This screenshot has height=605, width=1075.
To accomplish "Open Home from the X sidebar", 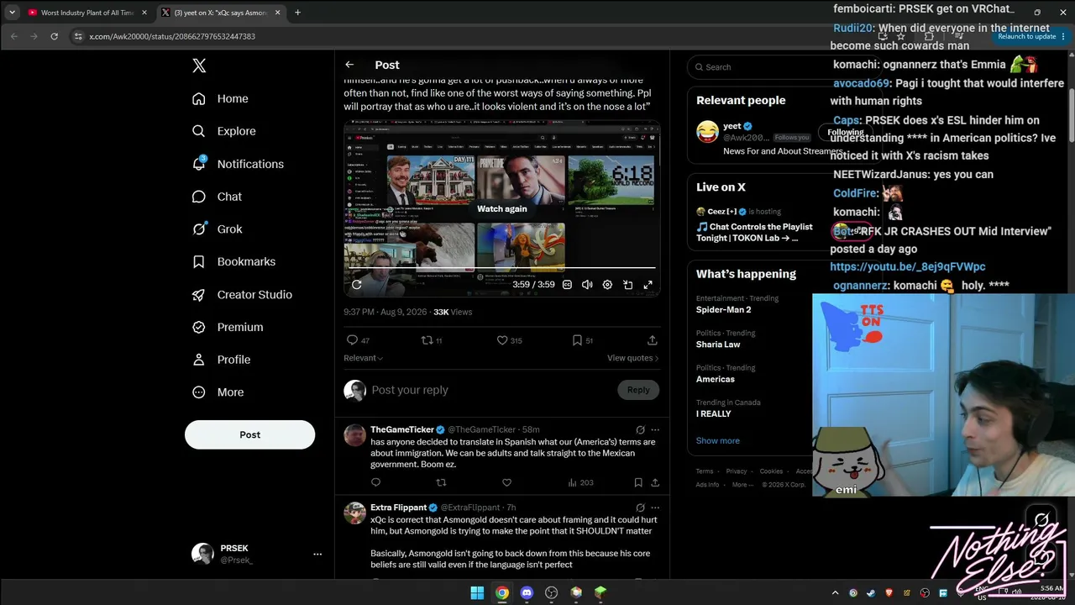I will click(220, 98).
